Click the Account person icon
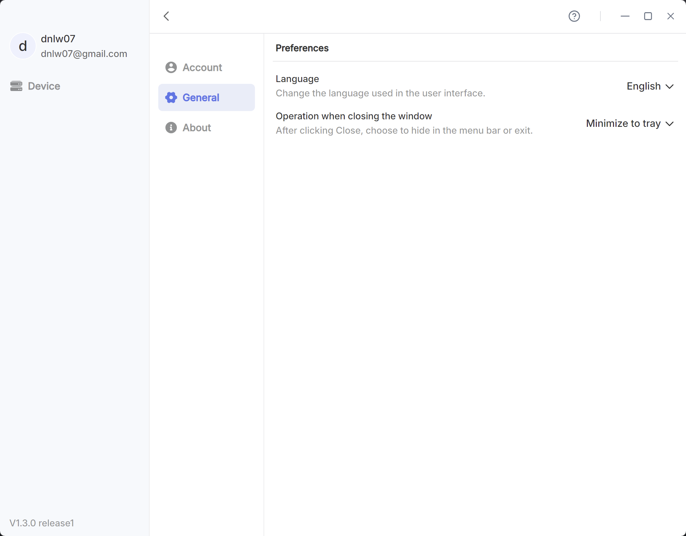686x536 pixels. click(171, 67)
